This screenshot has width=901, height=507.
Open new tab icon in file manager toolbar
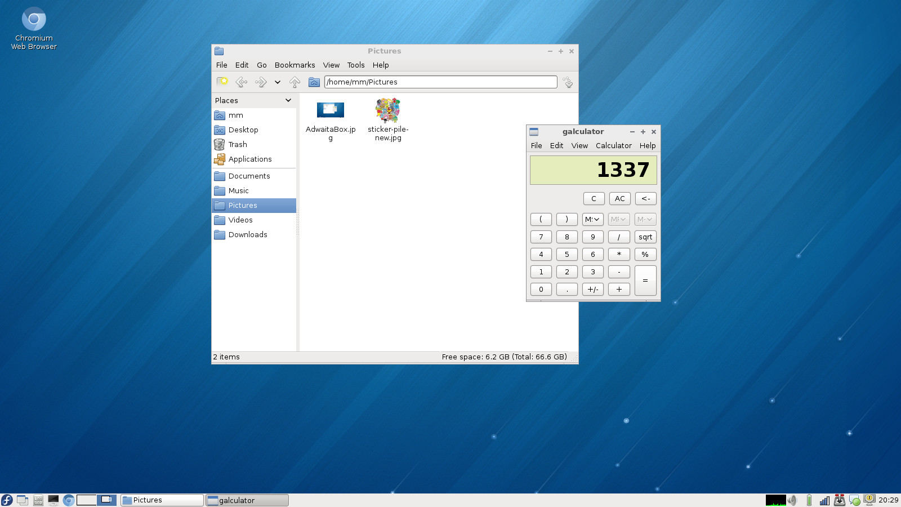222,82
